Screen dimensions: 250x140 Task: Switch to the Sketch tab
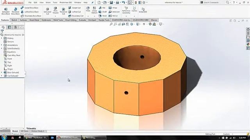pos(14,20)
